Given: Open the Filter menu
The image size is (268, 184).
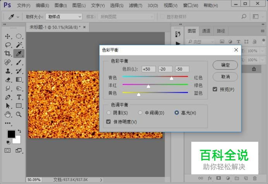Looking at the screenshot, I should tap(136, 5).
